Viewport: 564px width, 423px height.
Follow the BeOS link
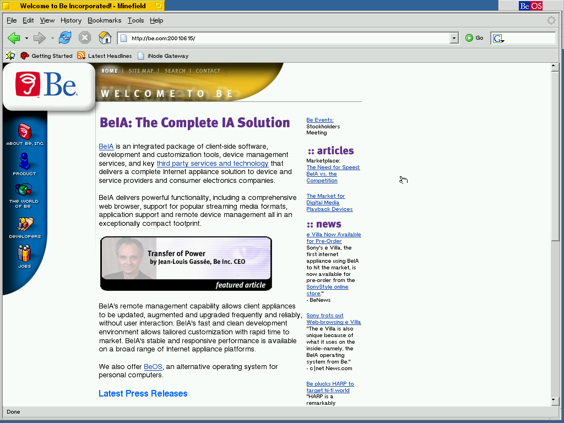click(153, 366)
